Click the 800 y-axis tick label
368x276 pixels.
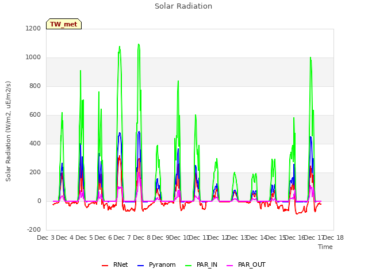(35, 86)
